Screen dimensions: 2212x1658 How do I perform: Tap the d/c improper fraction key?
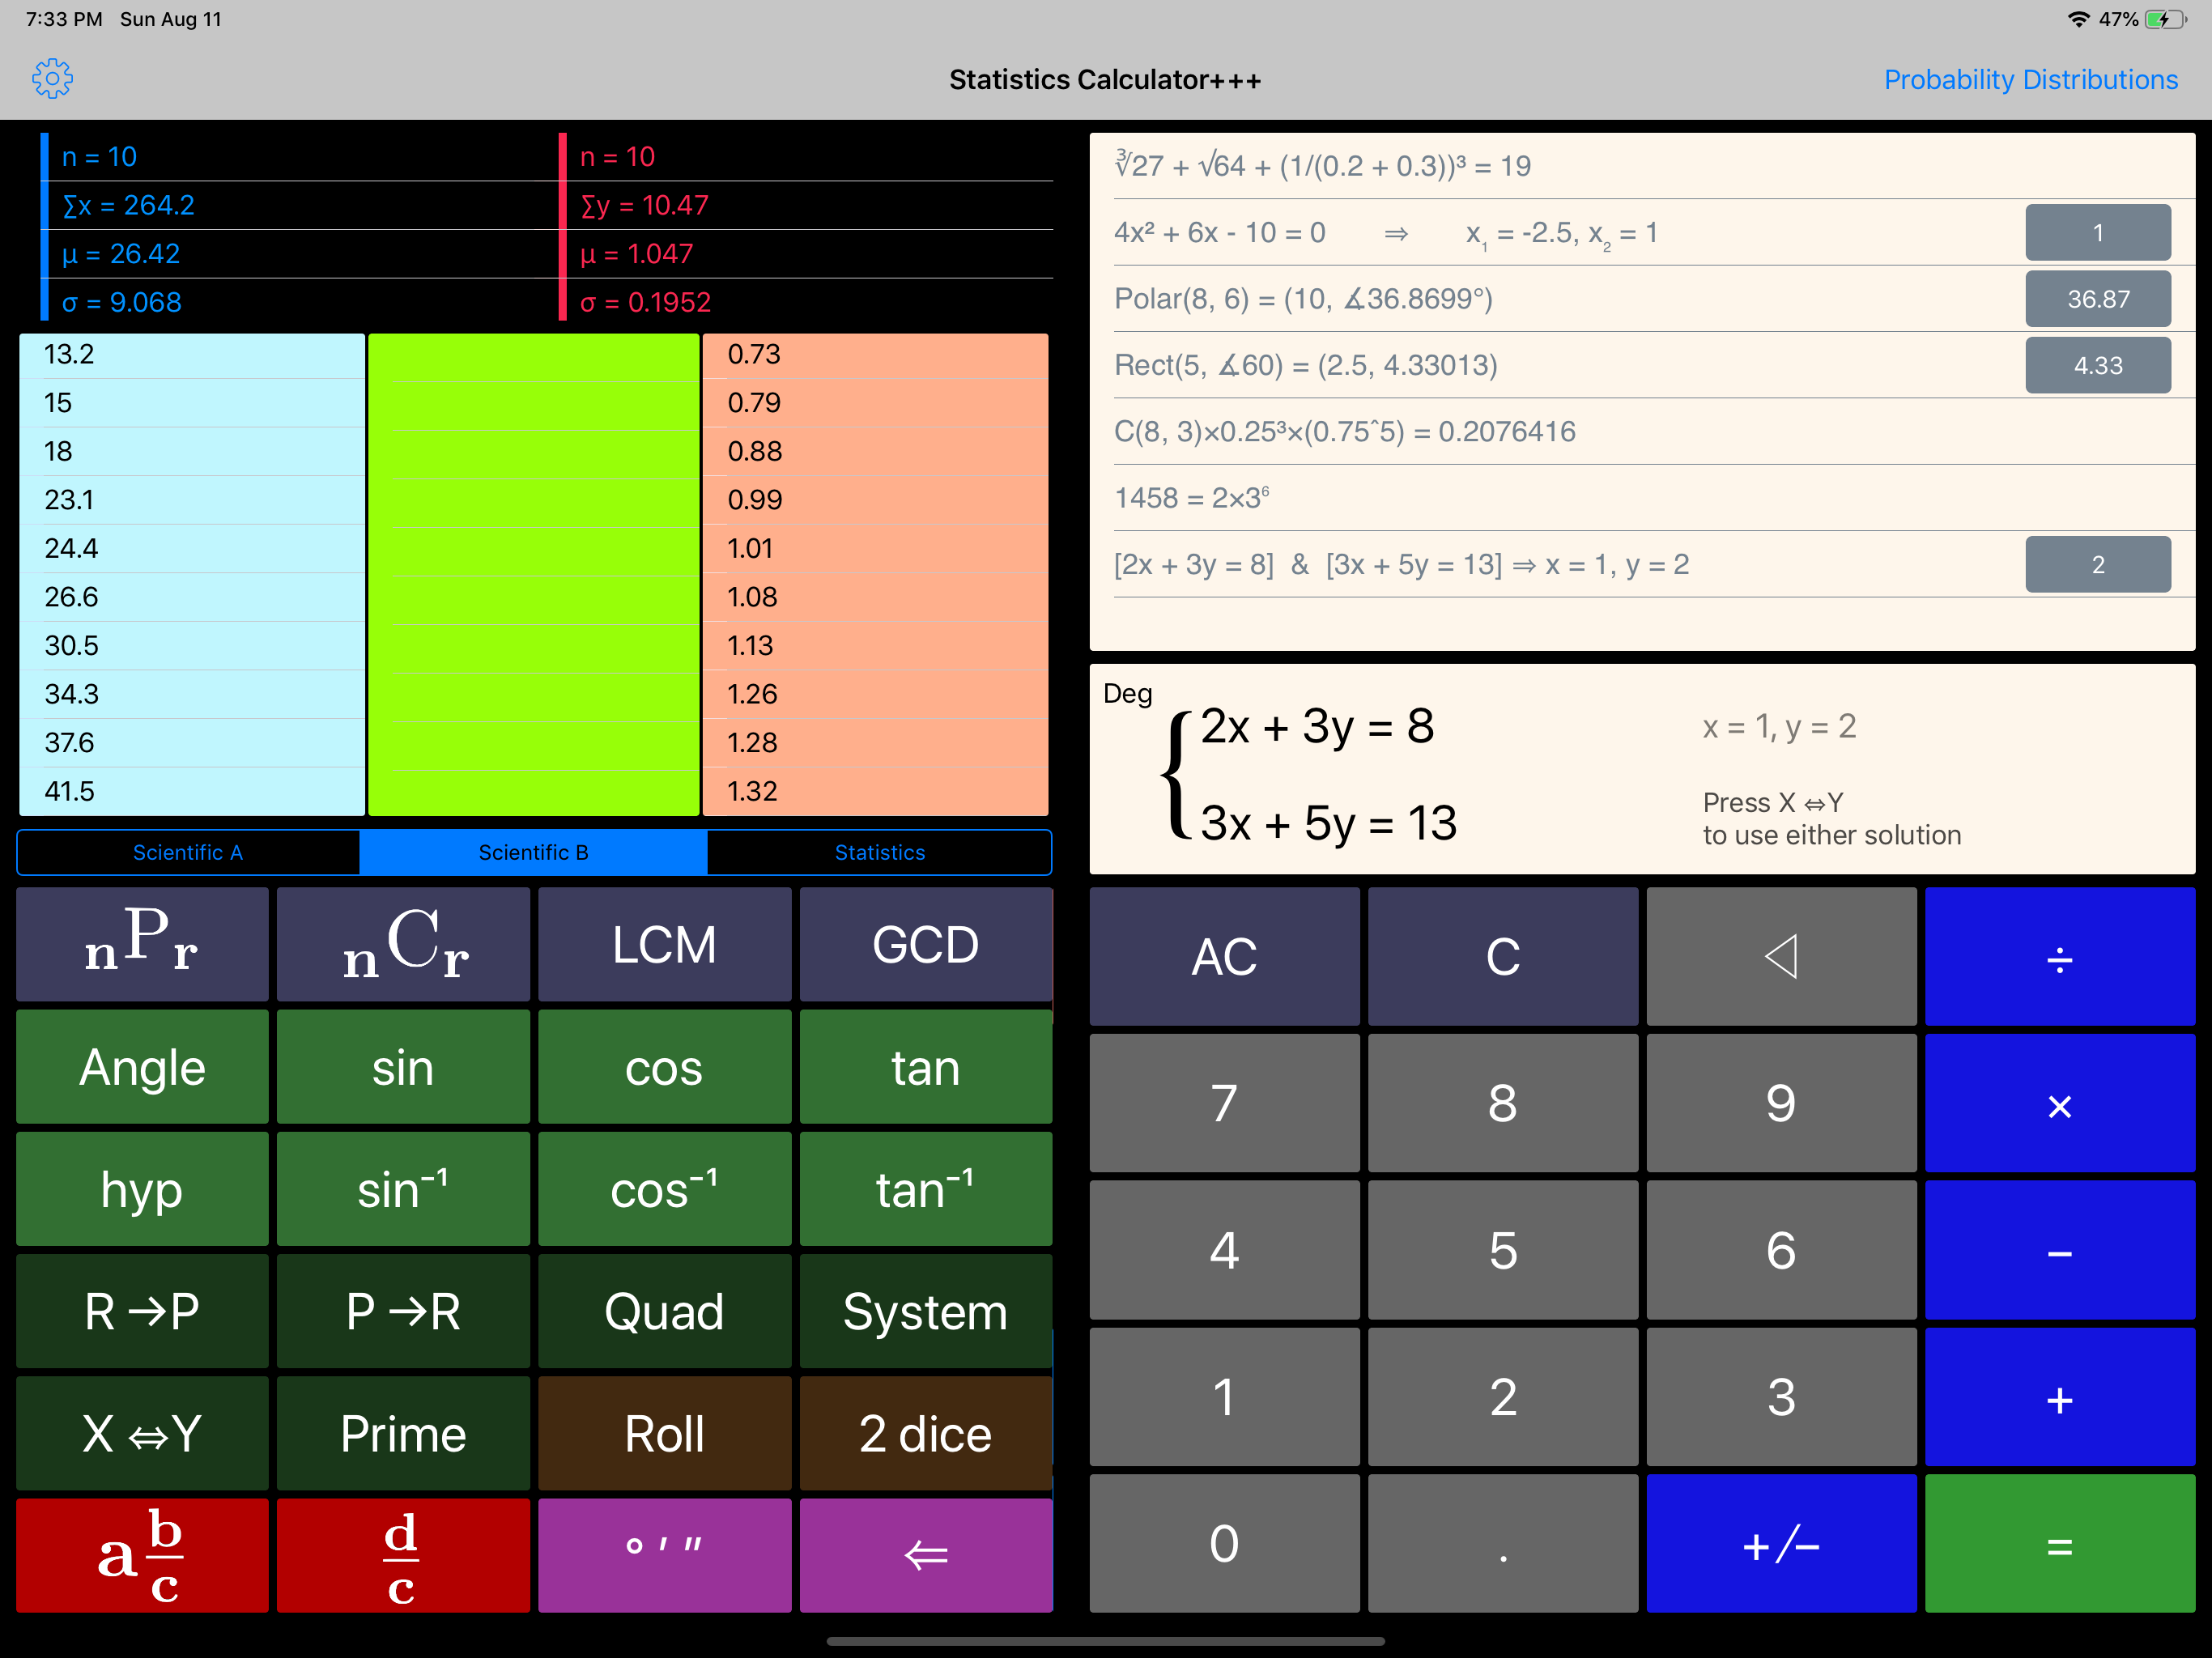402,1554
